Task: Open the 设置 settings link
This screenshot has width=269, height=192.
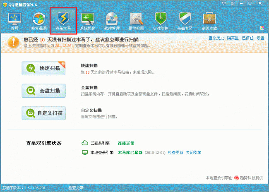Action: (x=260, y=38)
